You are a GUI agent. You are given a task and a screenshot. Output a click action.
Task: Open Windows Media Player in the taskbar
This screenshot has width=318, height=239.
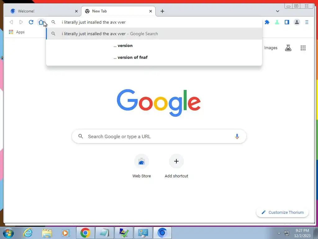[66, 233]
